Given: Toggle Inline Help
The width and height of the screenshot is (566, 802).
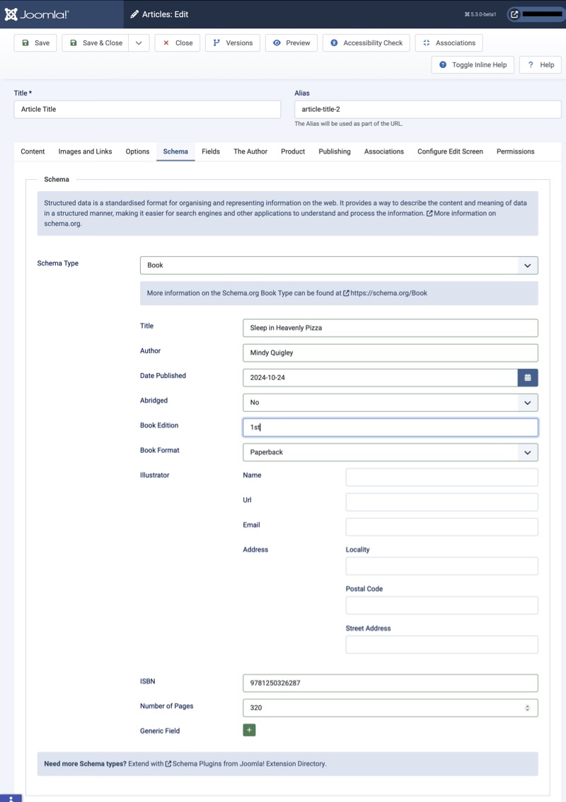Looking at the screenshot, I should pyautogui.click(x=473, y=64).
